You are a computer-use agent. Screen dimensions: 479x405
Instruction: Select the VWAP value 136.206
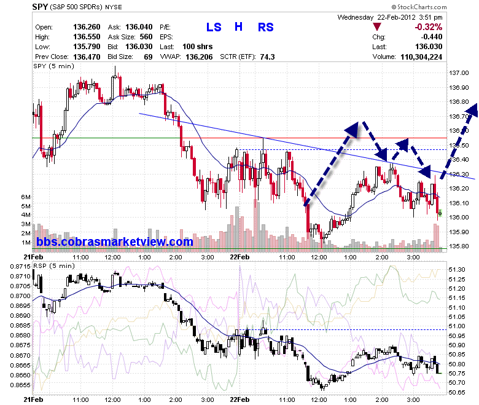coord(199,57)
